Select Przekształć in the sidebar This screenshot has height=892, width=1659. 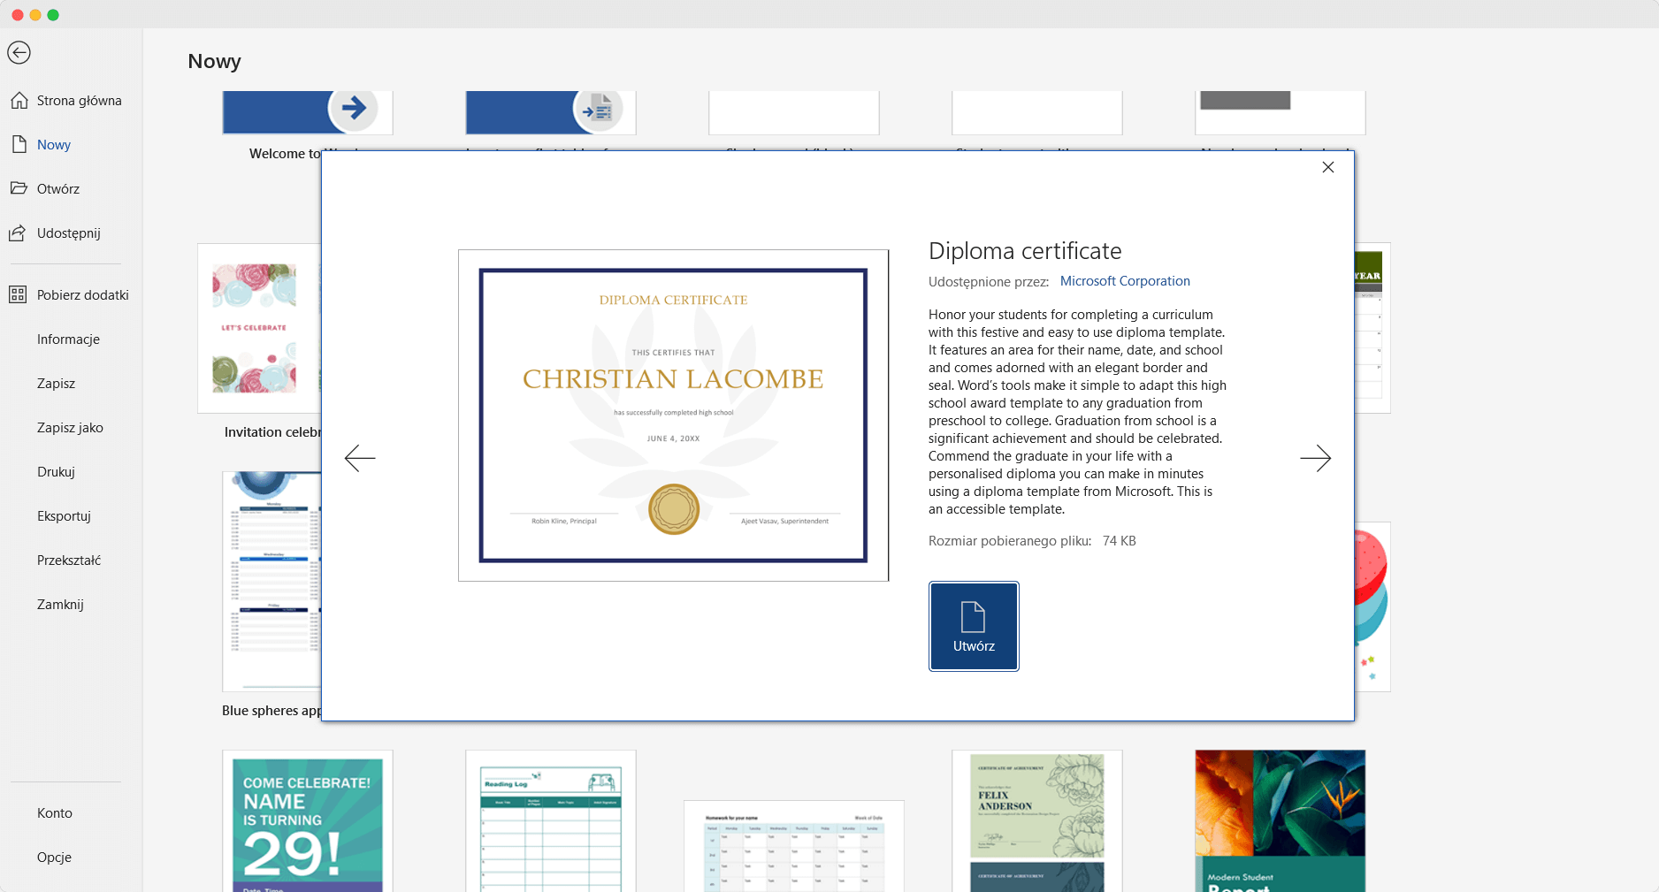coord(69,560)
